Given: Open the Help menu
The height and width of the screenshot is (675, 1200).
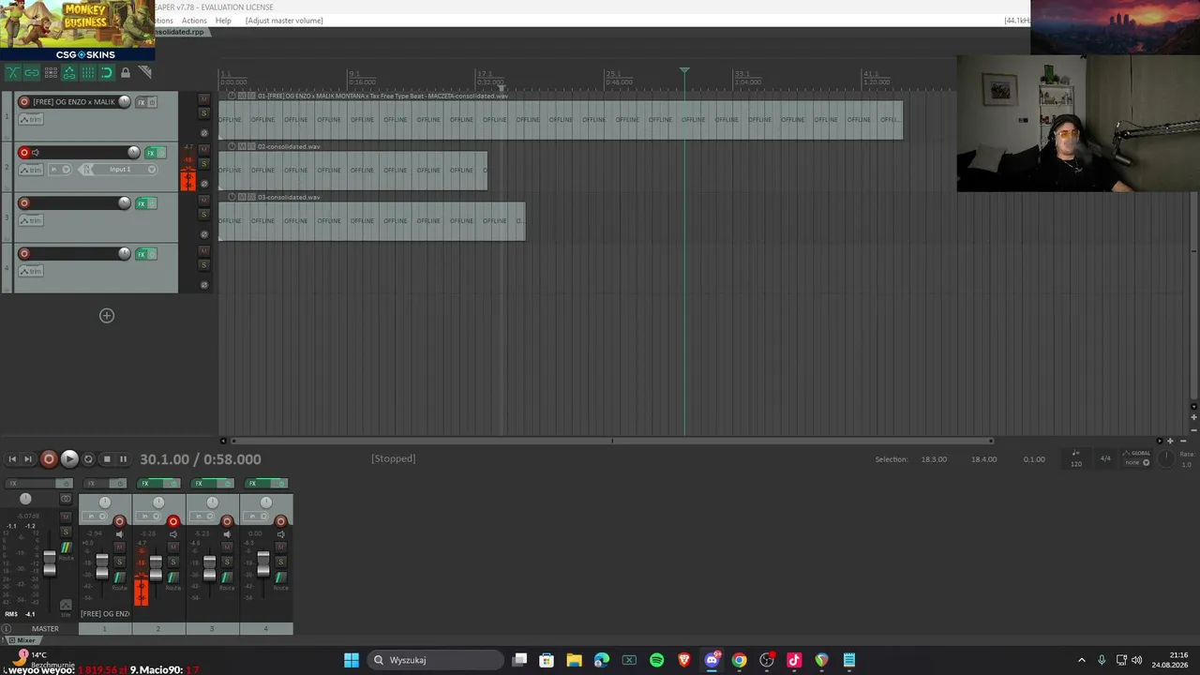Looking at the screenshot, I should [x=223, y=21].
